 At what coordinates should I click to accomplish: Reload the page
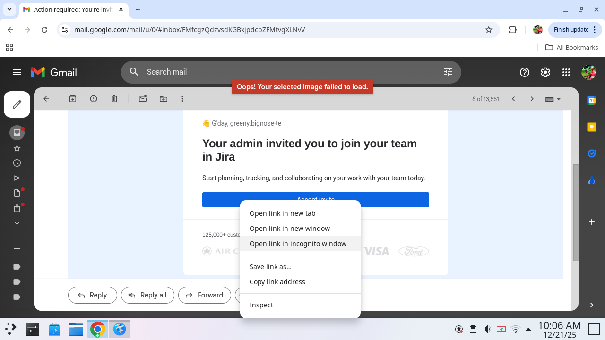(x=44, y=30)
